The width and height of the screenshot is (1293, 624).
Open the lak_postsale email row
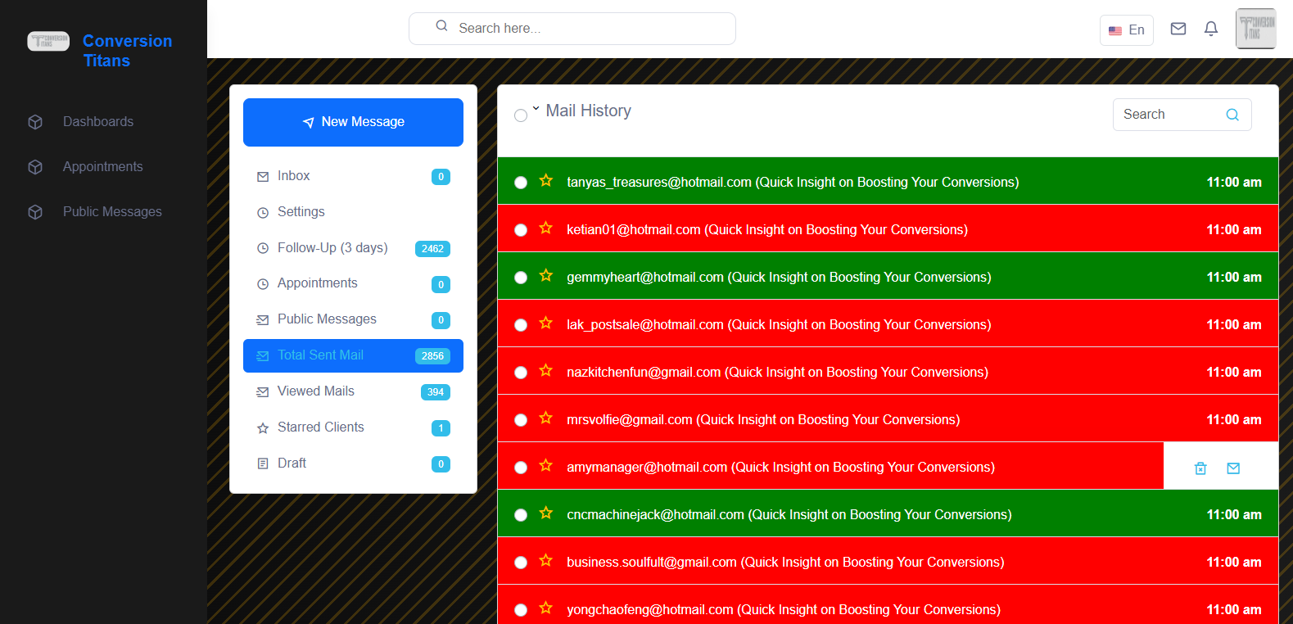tap(778, 325)
